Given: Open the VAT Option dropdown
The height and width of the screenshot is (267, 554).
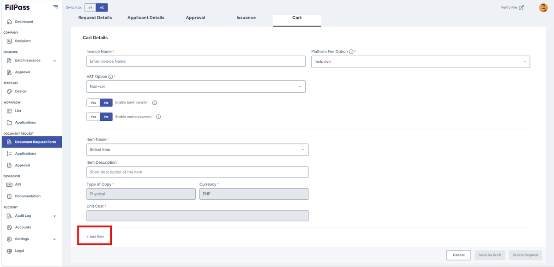Looking at the screenshot, I should (196, 86).
